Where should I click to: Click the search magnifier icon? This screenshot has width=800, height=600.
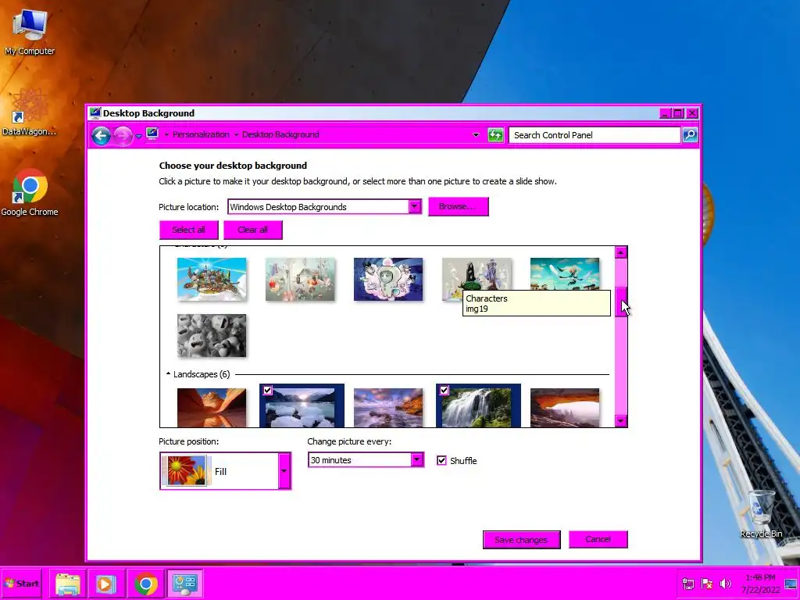[690, 134]
